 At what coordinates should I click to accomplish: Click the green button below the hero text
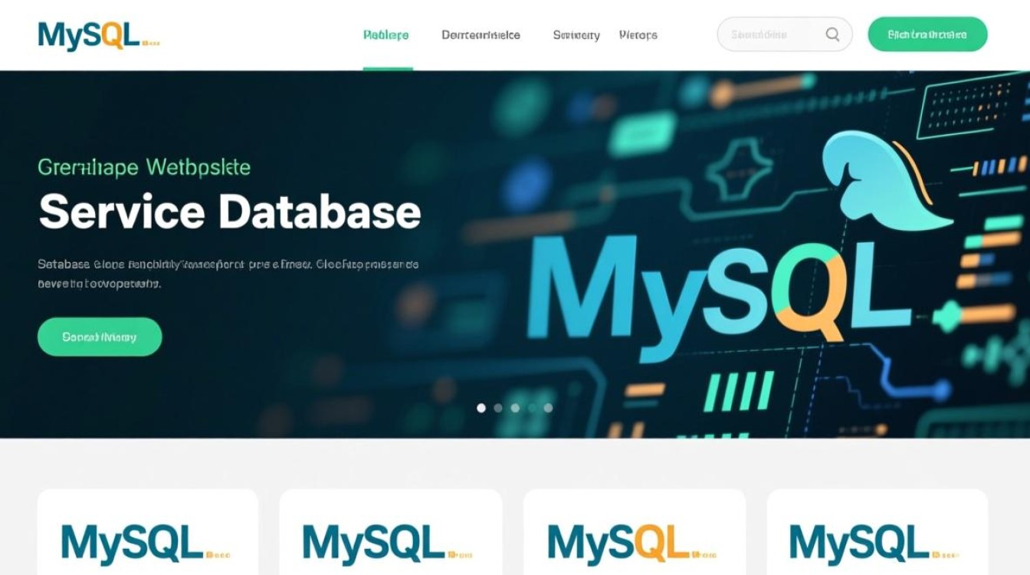click(100, 336)
